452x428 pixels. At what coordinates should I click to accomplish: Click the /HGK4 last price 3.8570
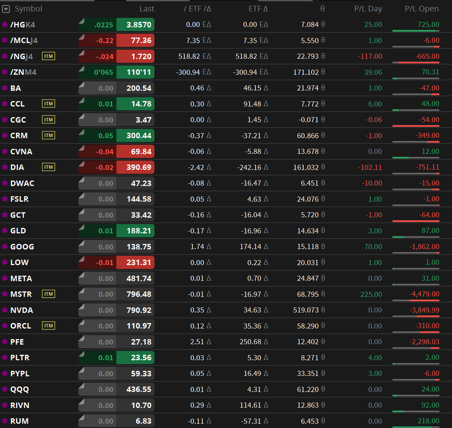pos(135,25)
